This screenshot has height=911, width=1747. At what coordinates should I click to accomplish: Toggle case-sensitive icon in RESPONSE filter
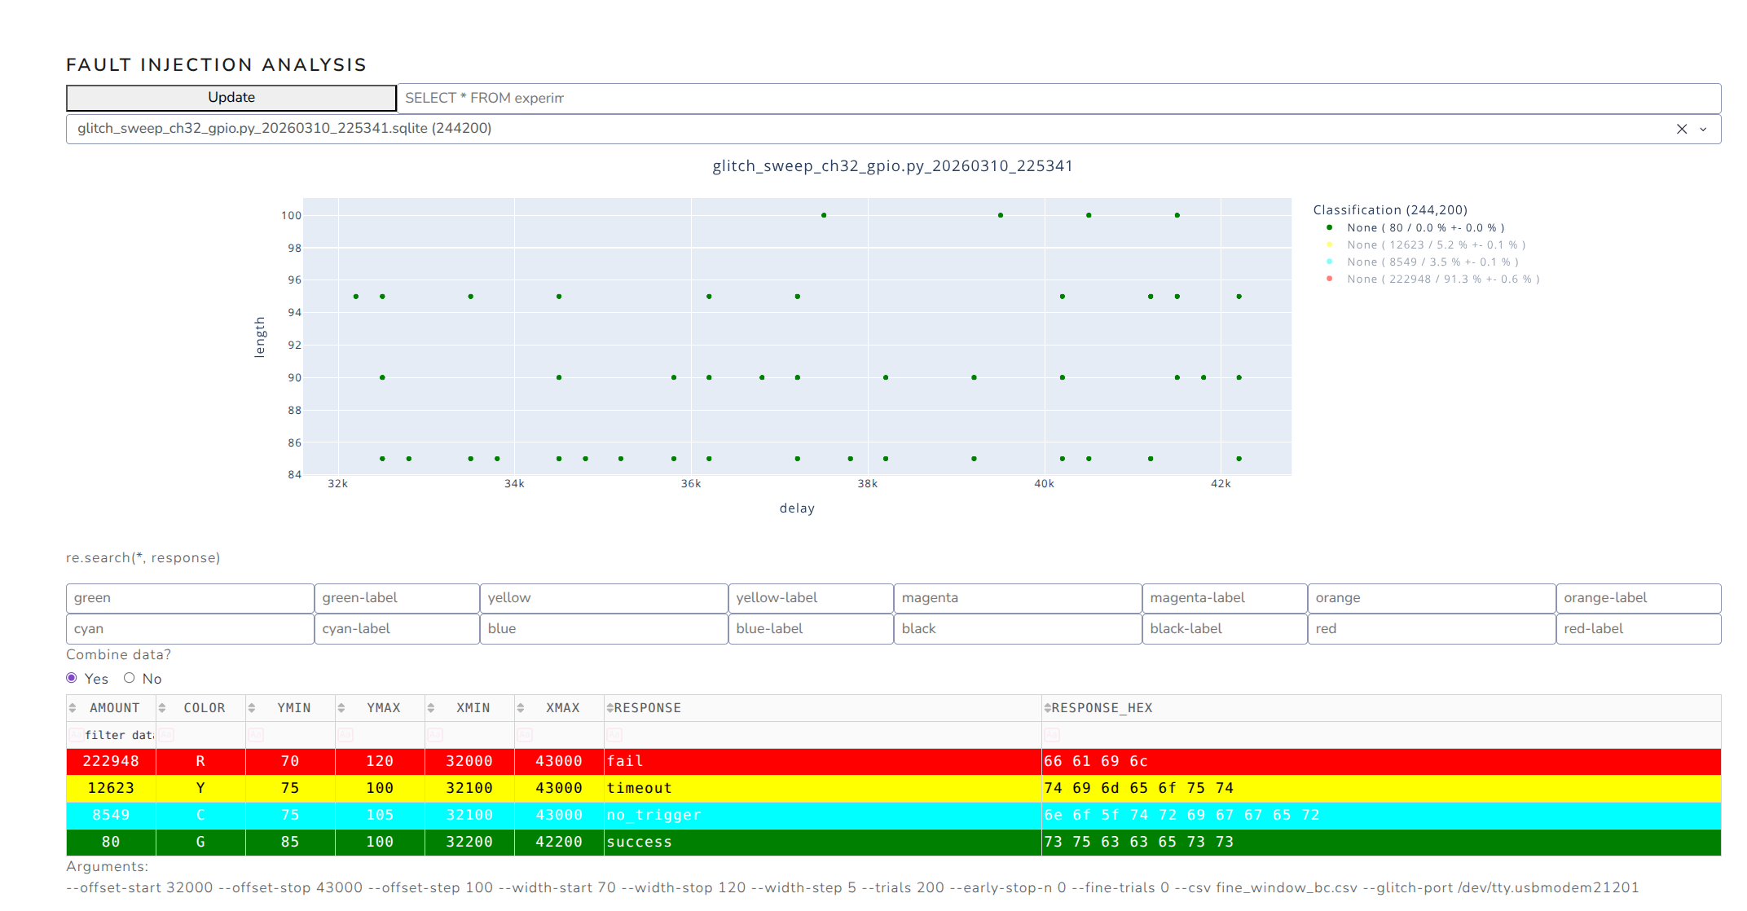coord(614,735)
